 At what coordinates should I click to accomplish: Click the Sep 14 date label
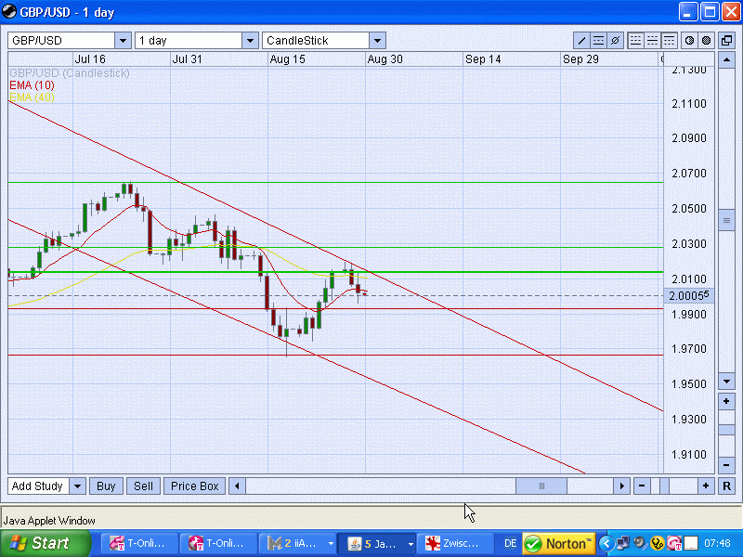click(x=483, y=59)
